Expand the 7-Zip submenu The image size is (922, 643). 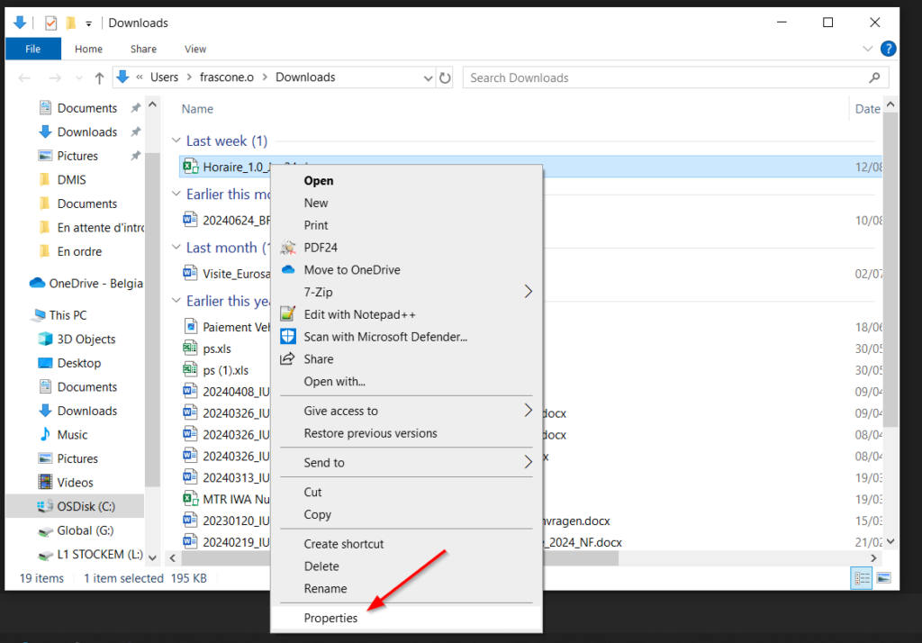tap(528, 292)
